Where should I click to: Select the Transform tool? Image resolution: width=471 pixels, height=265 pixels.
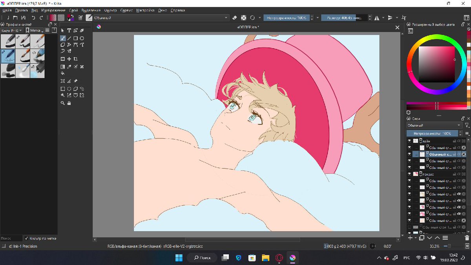[62, 59]
